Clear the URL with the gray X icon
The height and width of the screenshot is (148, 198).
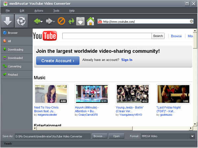click(x=191, y=21)
